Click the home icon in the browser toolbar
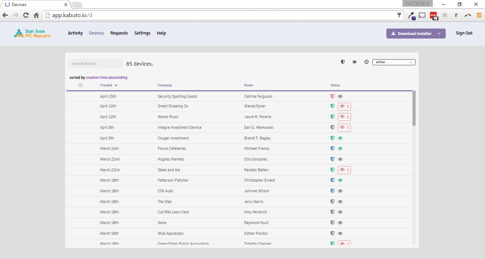Image resolution: width=485 pixels, height=259 pixels. (36, 15)
